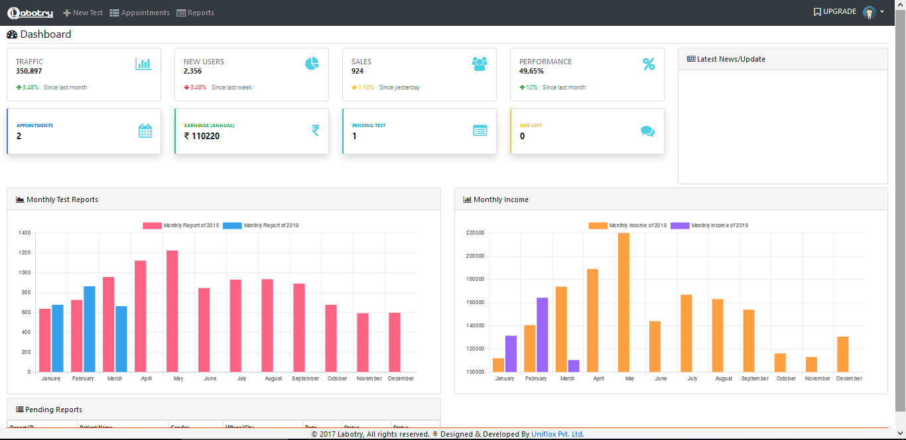Click the green up arrow beside 3.48% in Traffic
The height and width of the screenshot is (440, 906).
coord(19,87)
